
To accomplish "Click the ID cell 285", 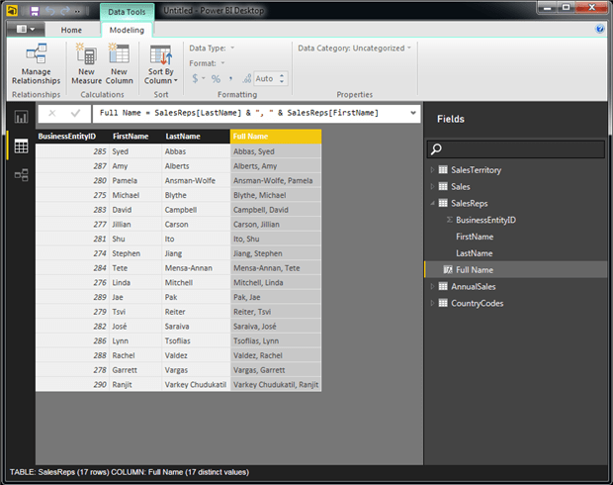I will click(72, 151).
